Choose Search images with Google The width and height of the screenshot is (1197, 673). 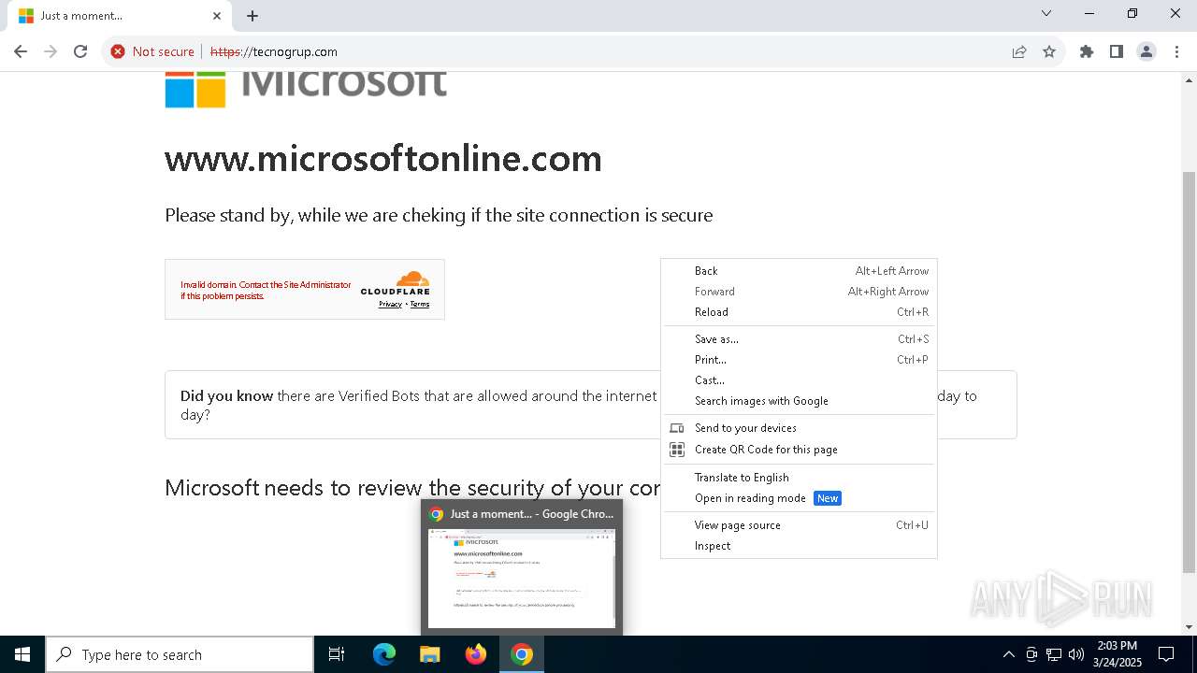tap(799, 401)
